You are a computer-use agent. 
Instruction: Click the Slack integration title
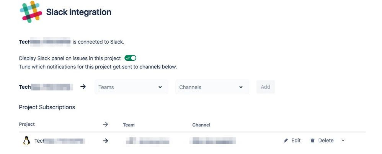pos(79,12)
